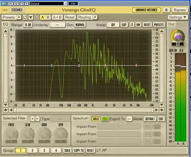Click right diamond zoom icon below graph
Image resolution: width=191 pixels, height=157 pixels.
tap(162, 110)
